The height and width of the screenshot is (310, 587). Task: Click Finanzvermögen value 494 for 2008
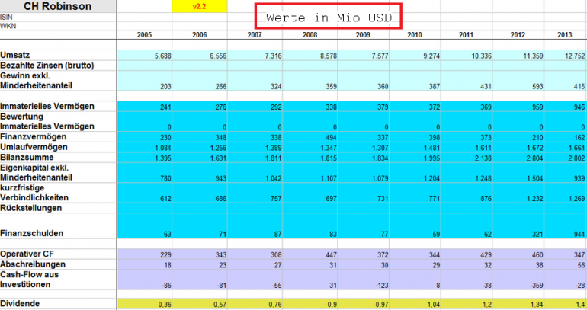coord(331,138)
